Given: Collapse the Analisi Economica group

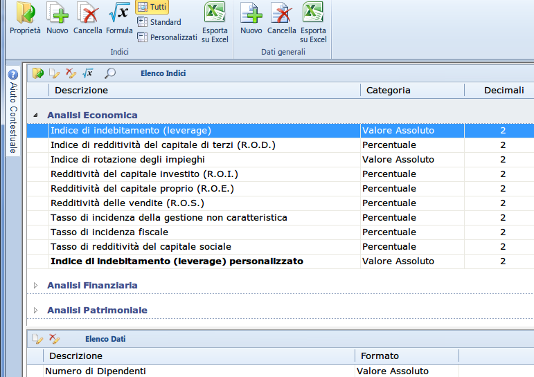Looking at the screenshot, I should pos(36,116).
